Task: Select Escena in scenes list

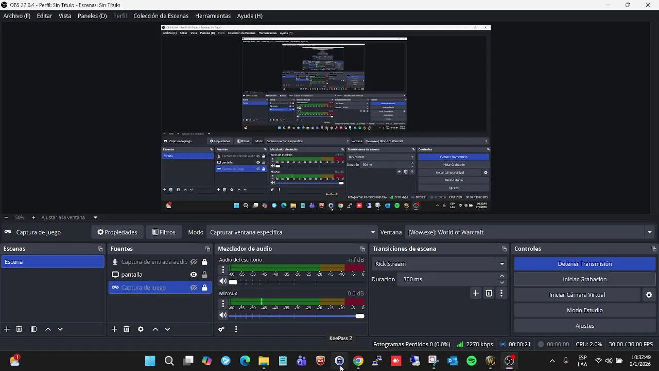Action: [52, 262]
